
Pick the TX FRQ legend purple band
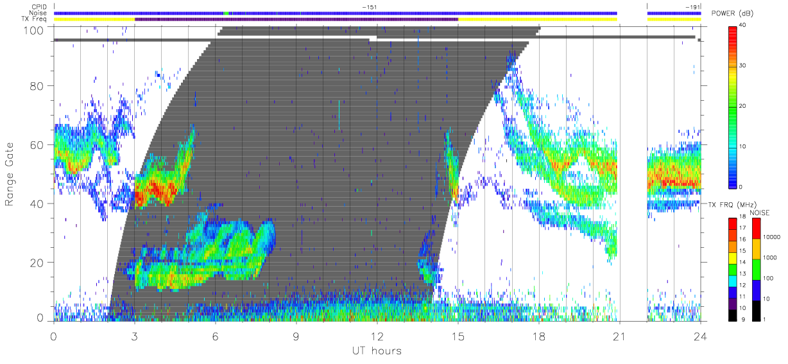coord(733,302)
